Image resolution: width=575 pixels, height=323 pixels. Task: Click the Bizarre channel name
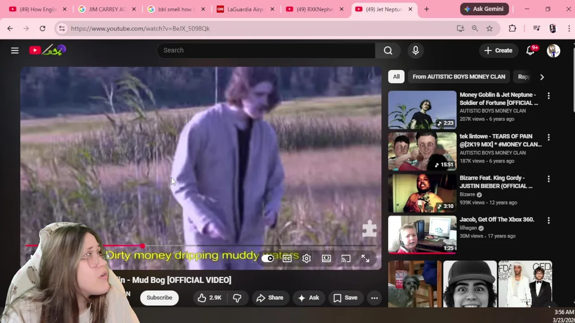467,195
